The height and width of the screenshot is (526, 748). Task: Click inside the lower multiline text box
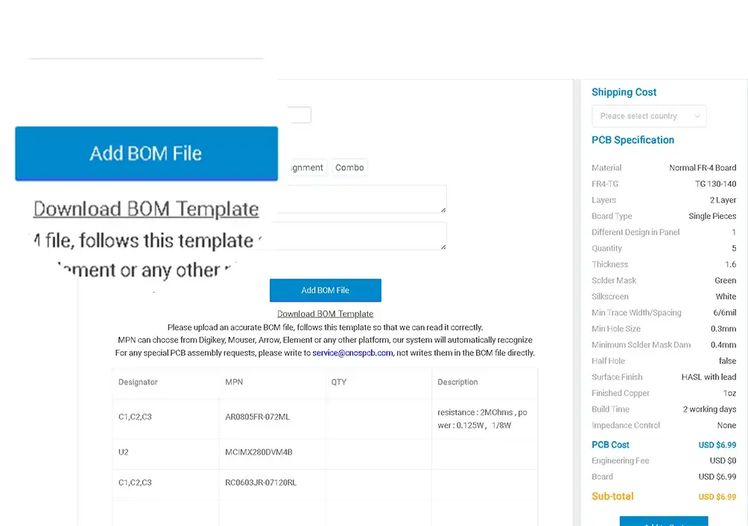[x=361, y=236]
